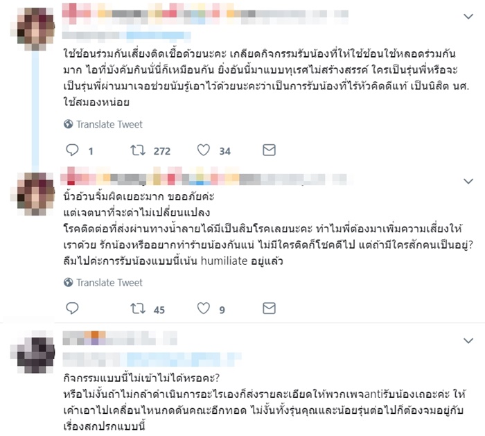Open third tweet text about anti pages

point(265,402)
